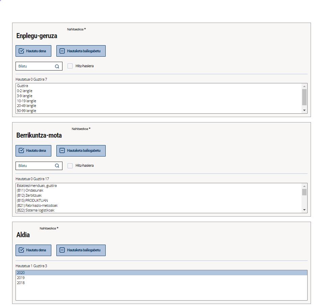Choose 2019 in the Aldia list

(x=21, y=278)
